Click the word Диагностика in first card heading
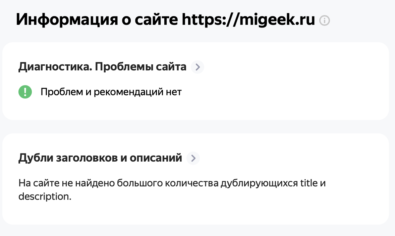This screenshot has height=236, width=395. 55,67
